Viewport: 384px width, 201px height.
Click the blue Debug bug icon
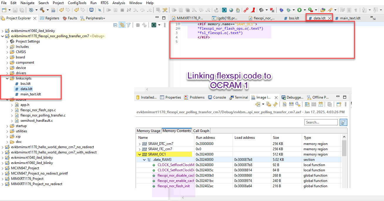pos(282,10)
